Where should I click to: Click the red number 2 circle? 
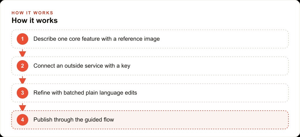pos(22,66)
